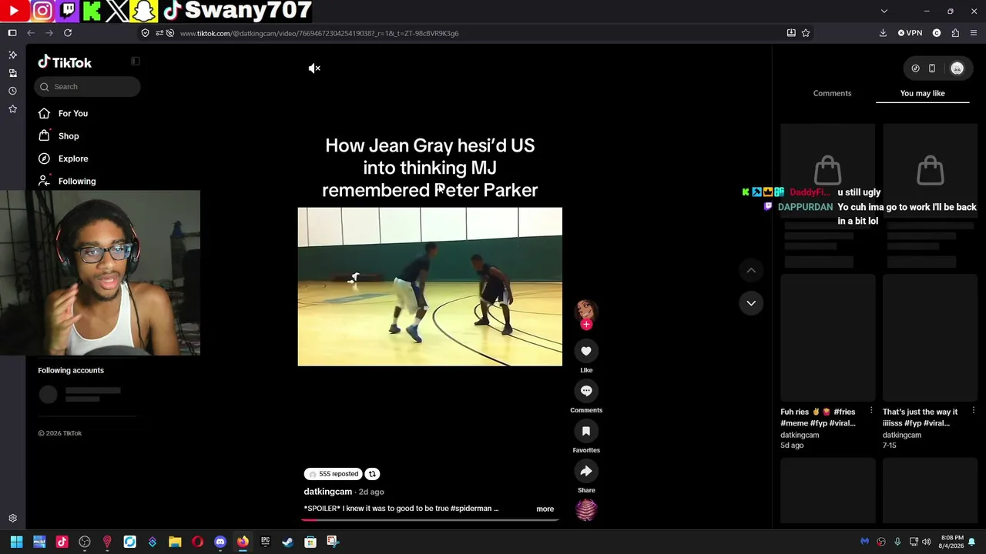Click the 555 reposted badge
This screenshot has height=554, width=986.
pyautogui.click(x=334, y=474)
